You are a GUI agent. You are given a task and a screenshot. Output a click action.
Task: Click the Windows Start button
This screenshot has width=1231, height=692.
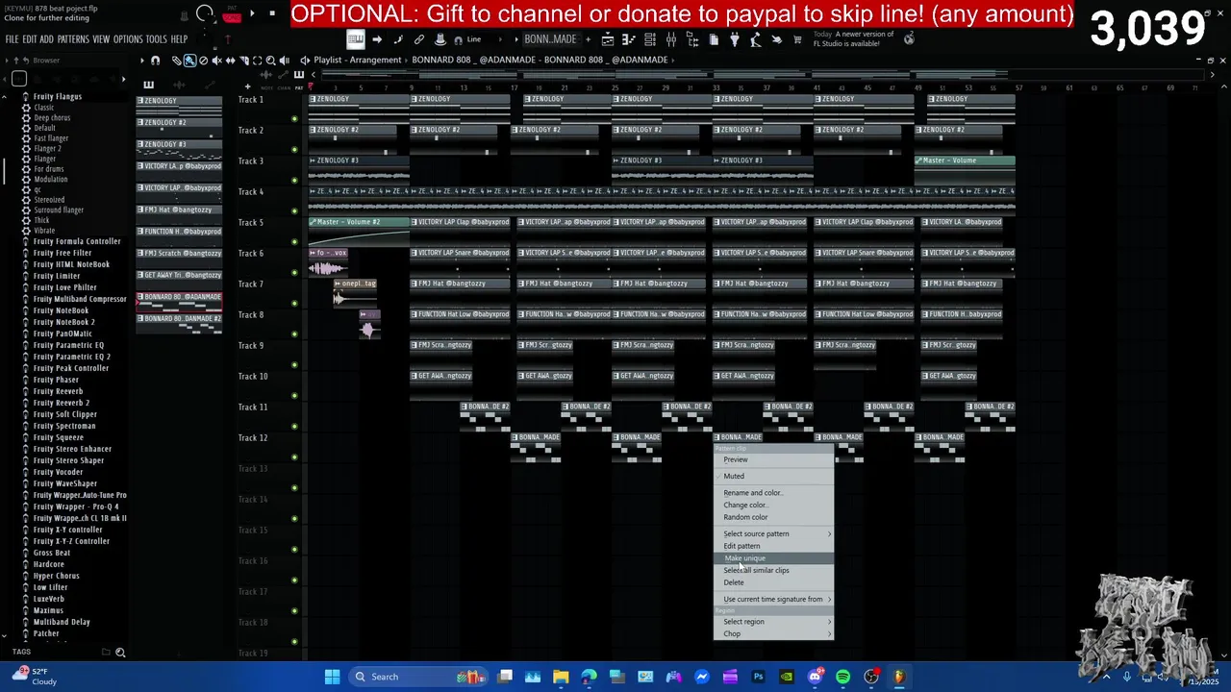(332, 677)
